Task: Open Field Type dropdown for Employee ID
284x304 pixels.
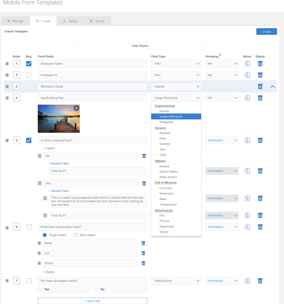Action: 176,75
